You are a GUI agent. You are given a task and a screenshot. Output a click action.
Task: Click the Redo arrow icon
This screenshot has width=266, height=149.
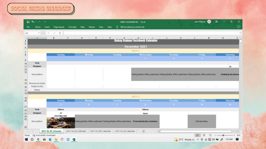(39, 22)
